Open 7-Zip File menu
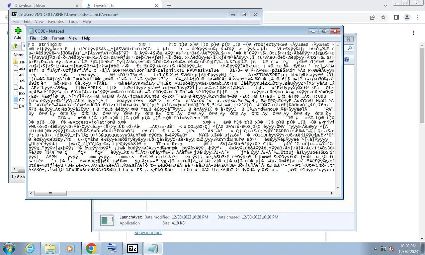This screenshot has width=425, height=255. [16, 22]
